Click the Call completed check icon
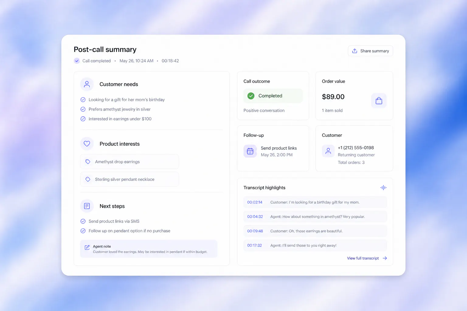The height and width of the screenshot is (311, 467). 77,61
